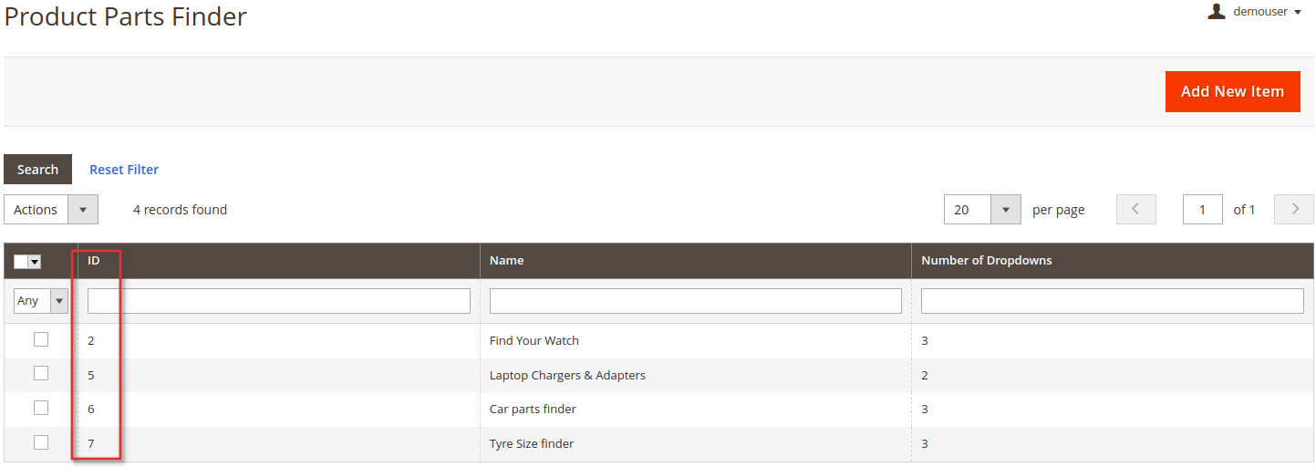This screenshot has height=467, width=1316.
Task: Open the 20 per page dropdown arrow
Action: point(1005,210)
